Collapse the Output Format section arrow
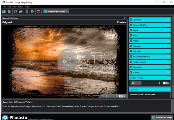Image resolution: width=174 pixels, height=120 pixels. click(x=168, y=78)
